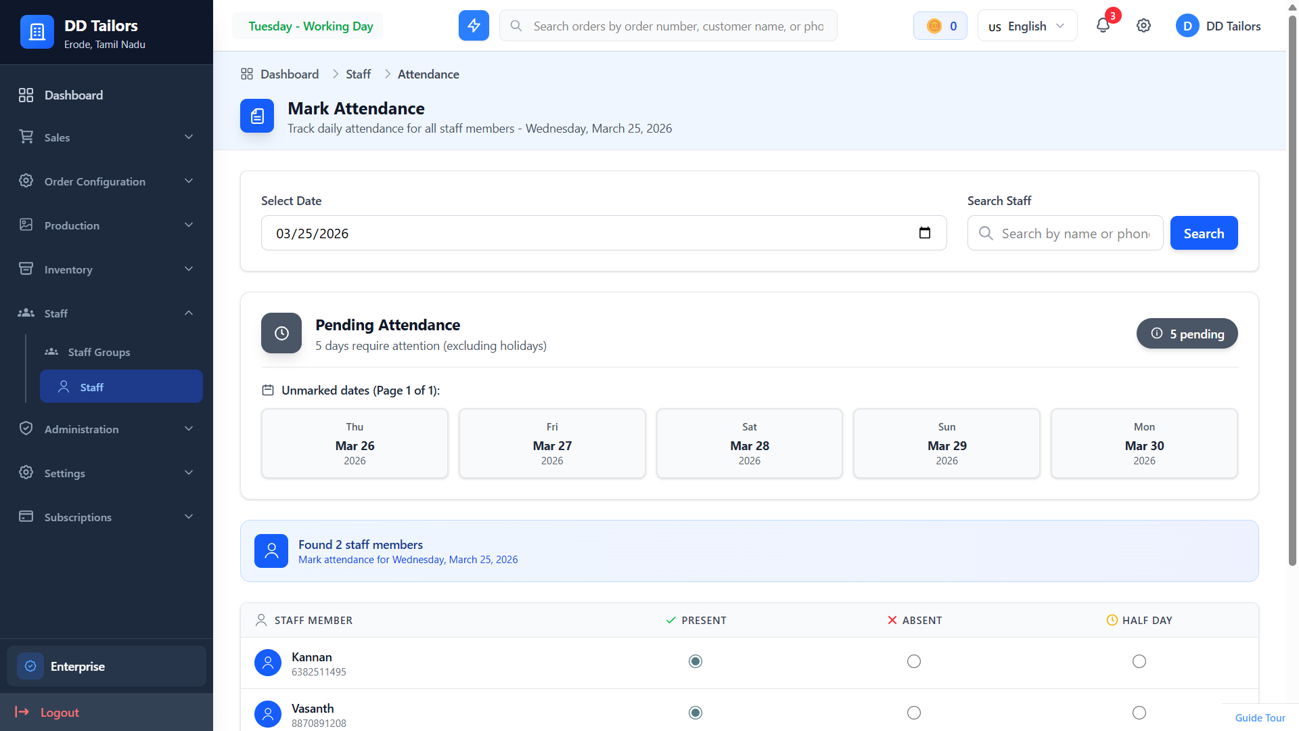The width and height of the screenshot is (1299, 731).
Task: Open notifications bell icon
Action: [x=1103, y=26]
